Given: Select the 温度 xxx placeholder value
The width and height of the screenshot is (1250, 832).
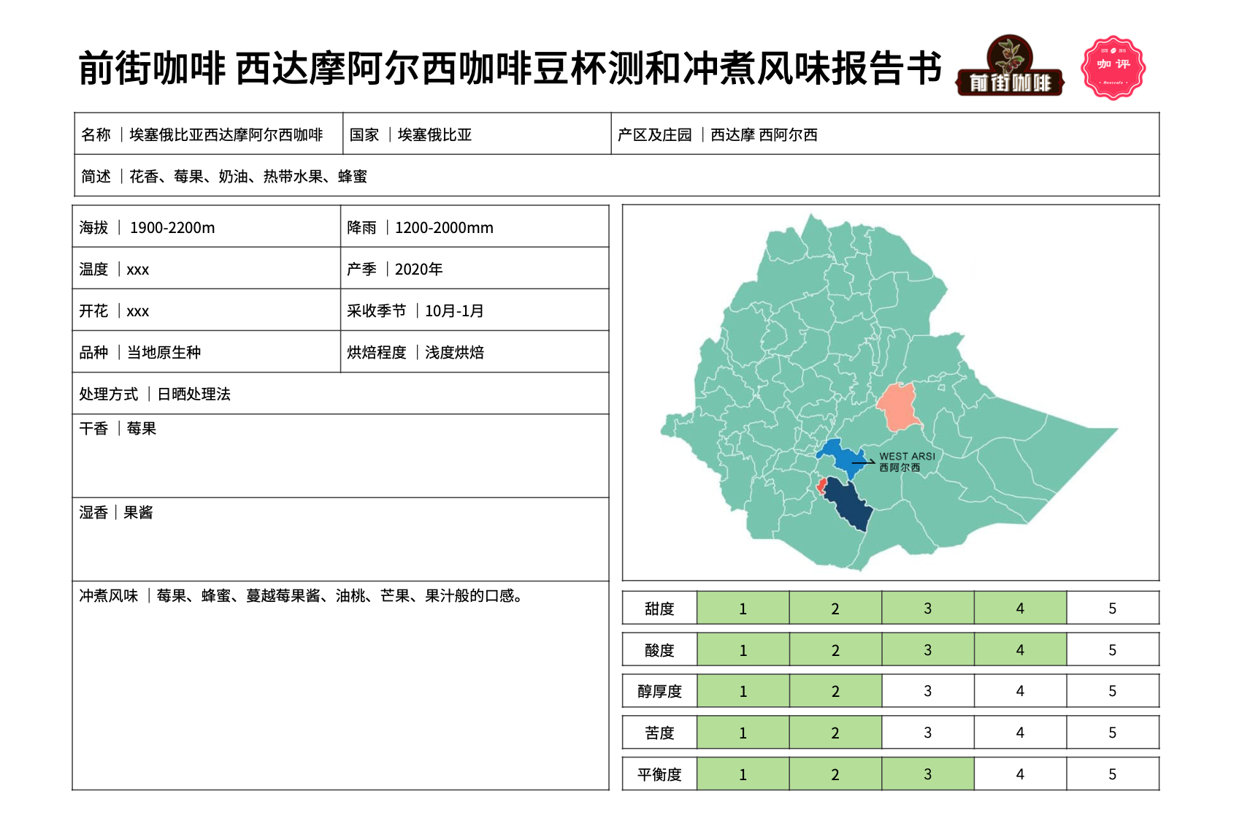Looking at the screenshot, I should (137, 270).
